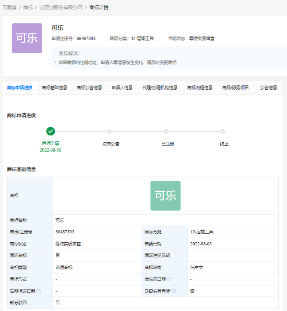Click the 商标基础信息 section heading
The image size is (287, 311).
tap(21, 169)
